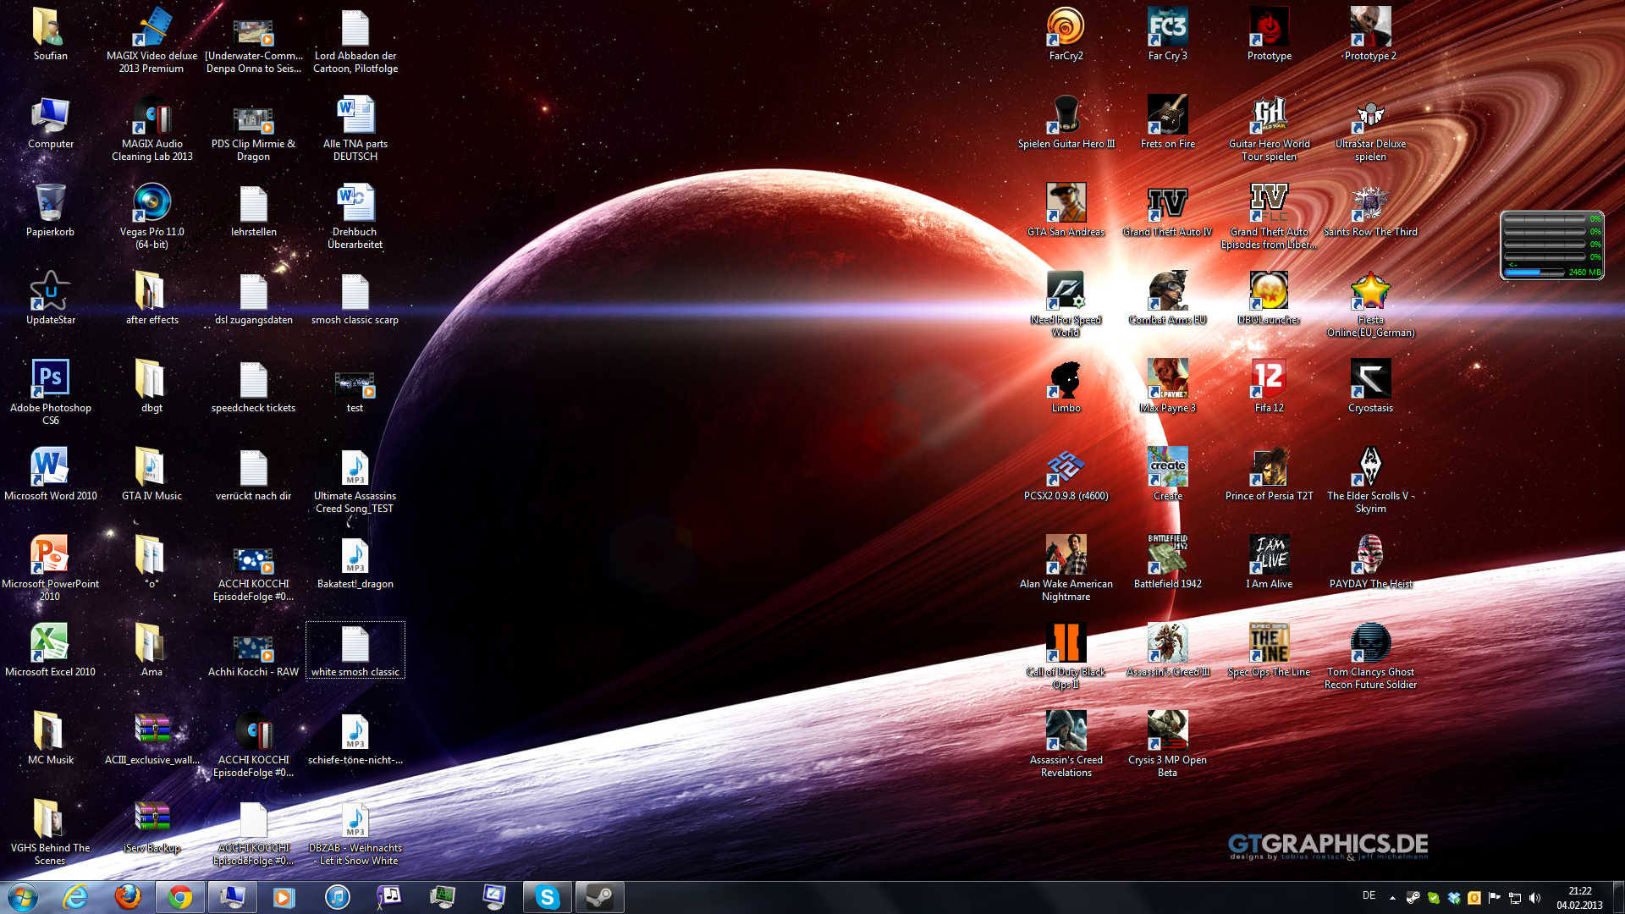Open the FarCry2 desktop shortcut

pyautogui.click(x=1066, y=34)
